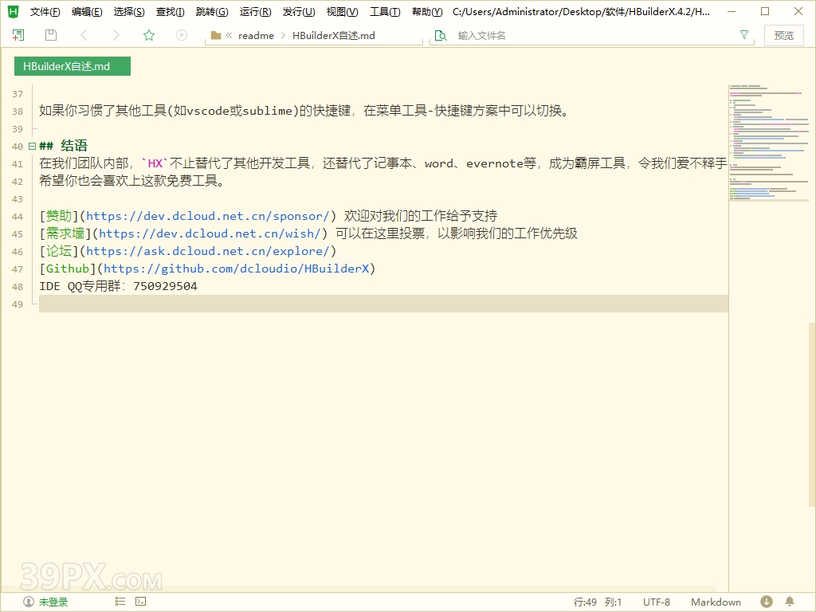Click the user avatar icon in status bar

tap(29, 602)
